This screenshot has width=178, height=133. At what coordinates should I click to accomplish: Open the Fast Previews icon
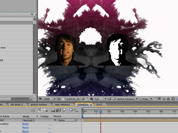point(159,99)
